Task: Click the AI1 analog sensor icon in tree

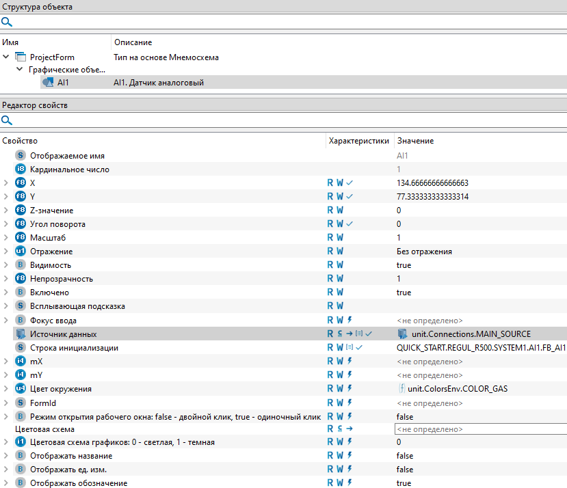Action: 48,83
